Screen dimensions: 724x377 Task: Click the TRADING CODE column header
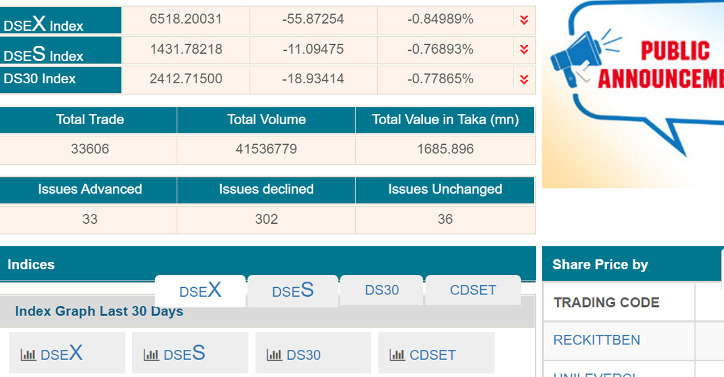[606, 303]
